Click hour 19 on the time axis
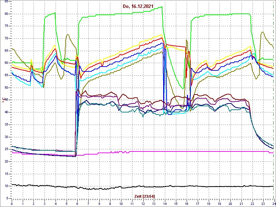This screenshot has width=276, height=207. tap(219, 204)
